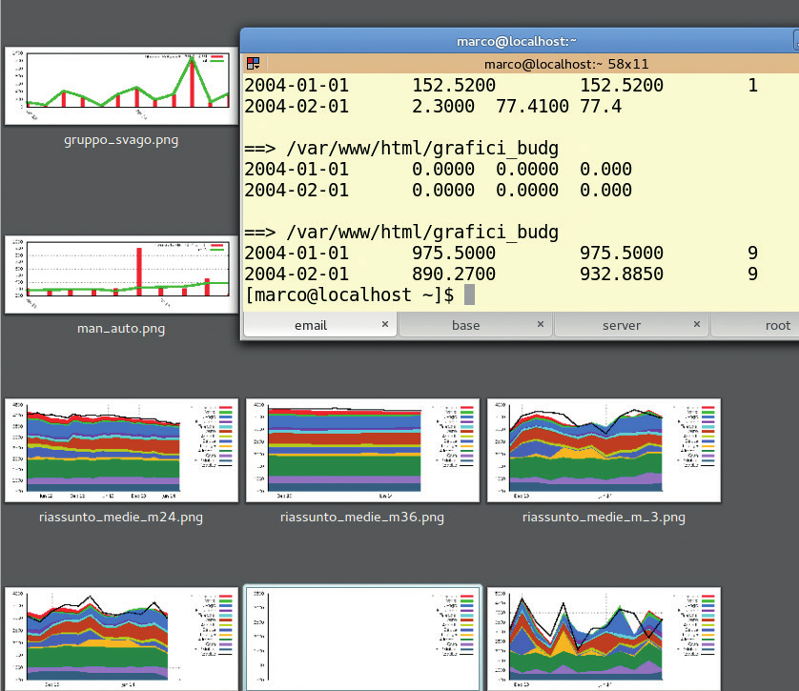Image resolution: width=799 pixels, height=691 pixels.
Task: Select the gruppo_svago.png thumbnail
Action: (122, 86)
